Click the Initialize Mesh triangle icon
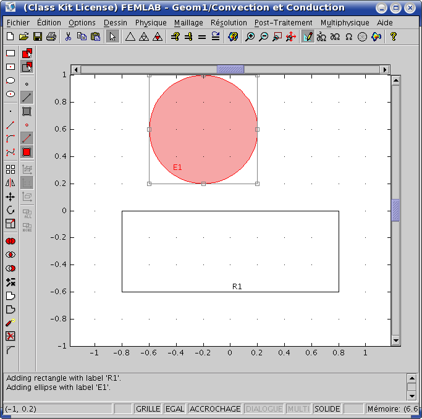 (x=130, y=36)
